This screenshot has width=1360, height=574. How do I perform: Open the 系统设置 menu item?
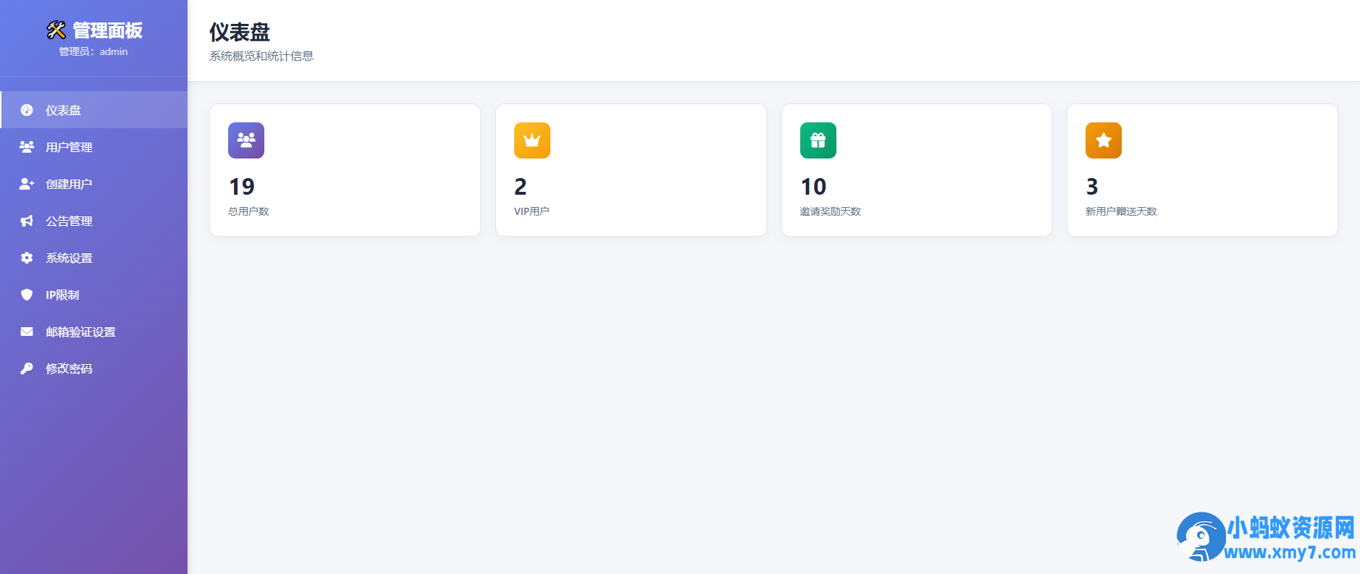[94, 258]
